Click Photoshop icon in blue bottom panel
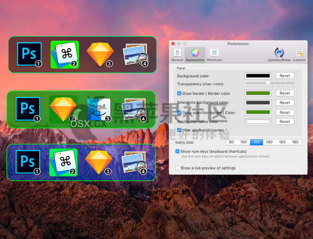This screenshot has width=313, height=239. (x=28, y=162)
